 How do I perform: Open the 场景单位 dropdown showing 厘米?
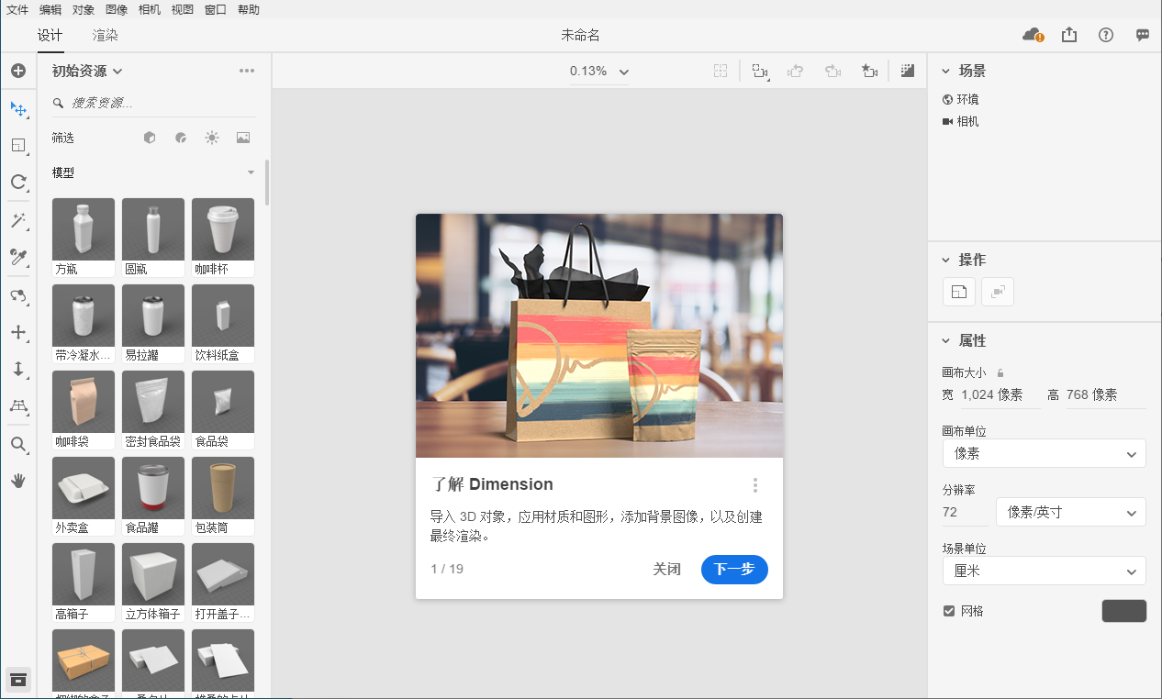pos(1044,570)
